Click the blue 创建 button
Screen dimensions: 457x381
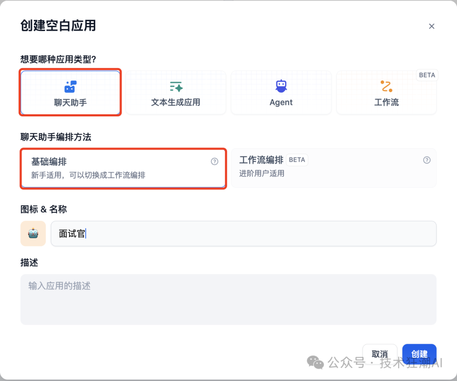[x=419, y=354]
